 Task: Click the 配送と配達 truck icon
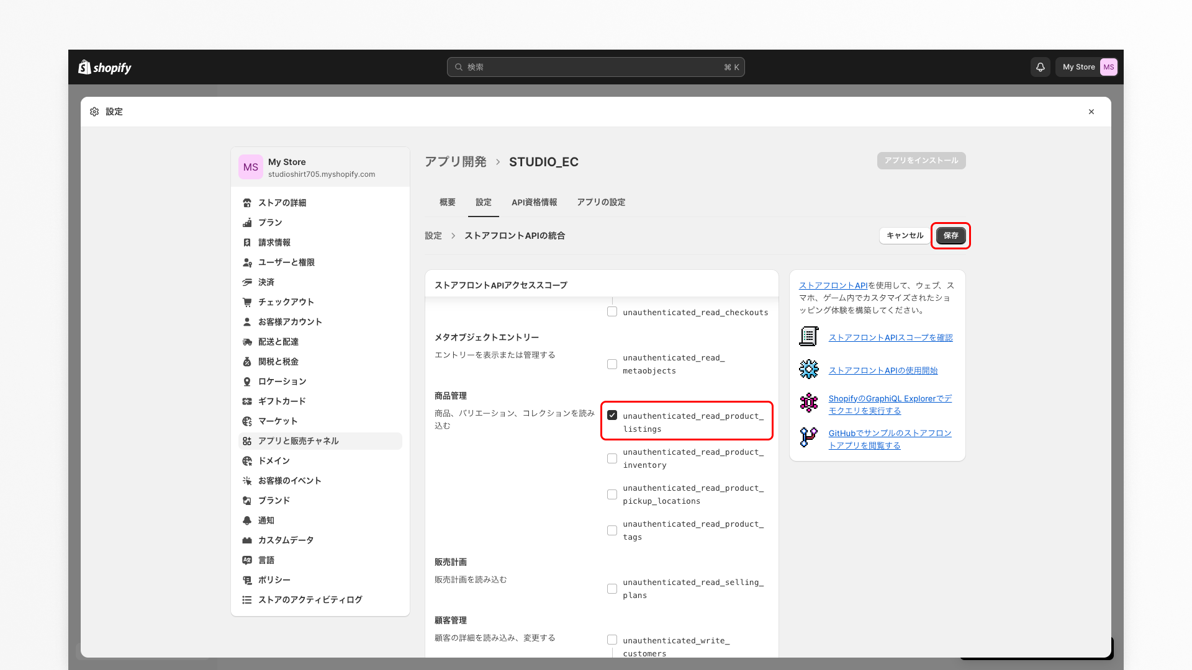click(x=247, y=342)
